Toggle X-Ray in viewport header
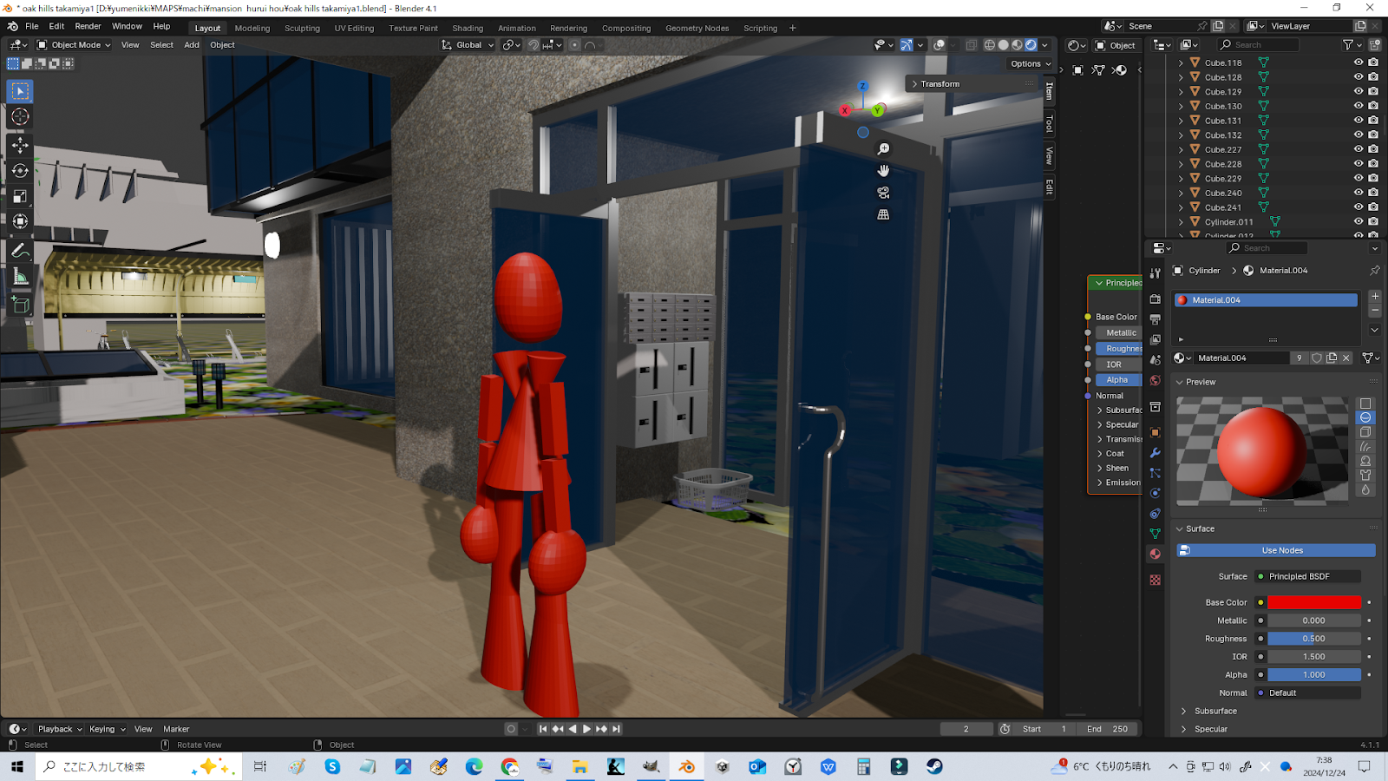 [x=971, y=45]
